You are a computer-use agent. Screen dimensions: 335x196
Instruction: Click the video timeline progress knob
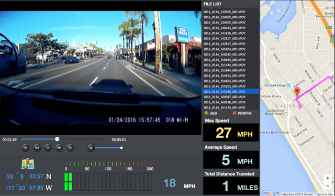coord(57,139)
